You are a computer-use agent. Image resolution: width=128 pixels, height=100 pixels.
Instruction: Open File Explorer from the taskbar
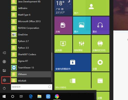pos(39,96)
